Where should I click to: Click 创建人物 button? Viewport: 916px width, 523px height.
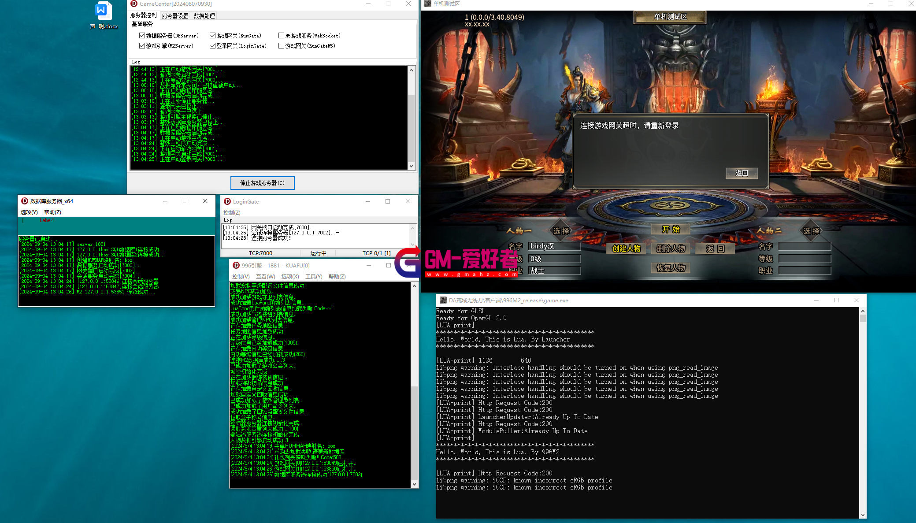point(626,249)
